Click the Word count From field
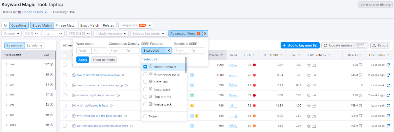Viewport: 394px width, 132px height. pyautogui.click(x=84, y=51)
